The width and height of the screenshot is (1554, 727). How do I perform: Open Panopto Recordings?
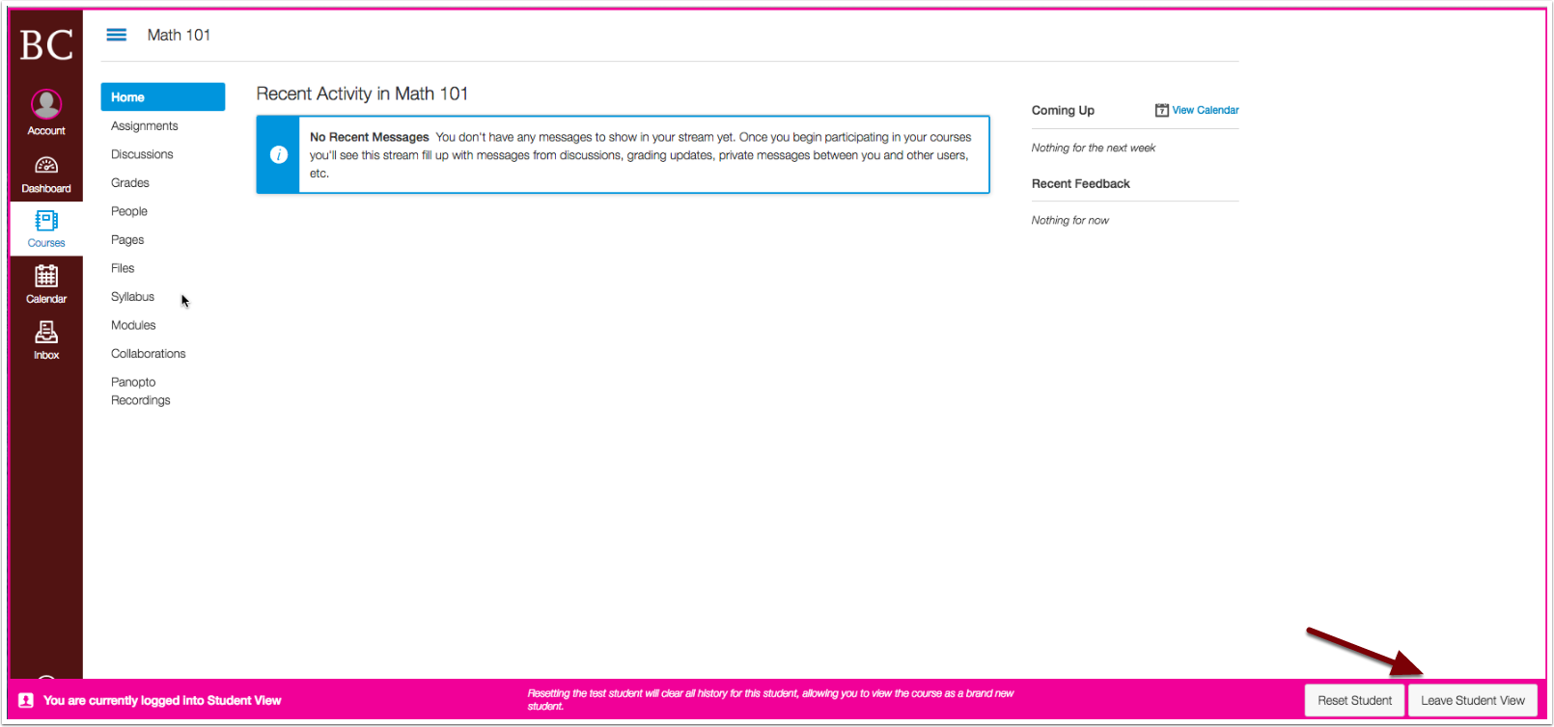(140, 391)
